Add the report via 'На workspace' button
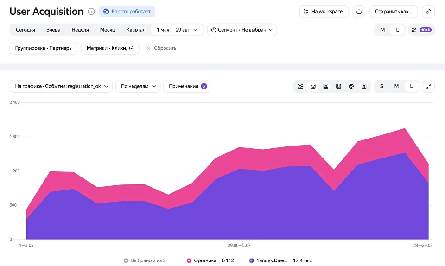The height and width of the screenshot is (266, 445). (x=324, y=11)
